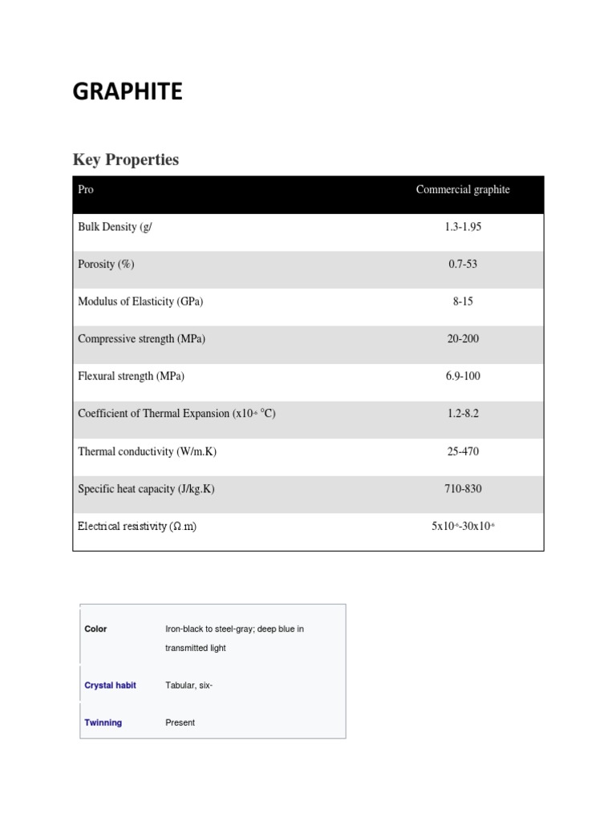The width and height of the screenshot is (616, 821).
Task: Click the 20-200 compressive strength value
Action: (x=463, y=339)
